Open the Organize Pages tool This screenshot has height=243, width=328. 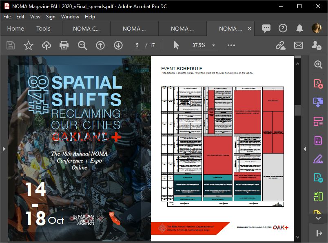point(318,121)
